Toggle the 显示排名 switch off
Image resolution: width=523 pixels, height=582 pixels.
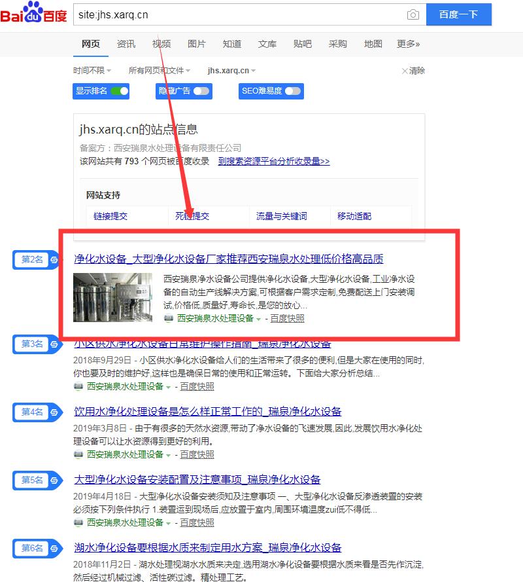[x=120, y=91]
